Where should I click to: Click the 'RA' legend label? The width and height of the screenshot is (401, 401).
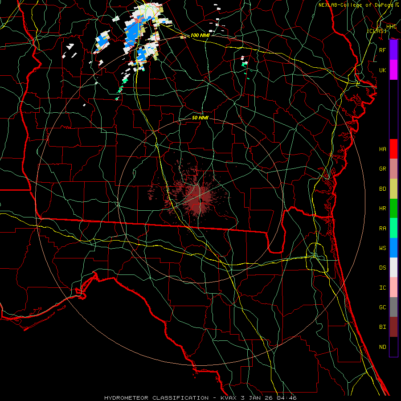coord(383,229)
